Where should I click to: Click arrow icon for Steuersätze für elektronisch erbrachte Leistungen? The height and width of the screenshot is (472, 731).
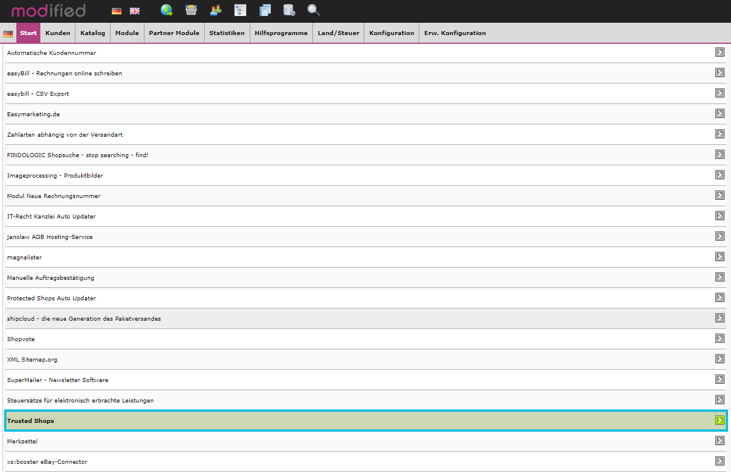[720, 400]
